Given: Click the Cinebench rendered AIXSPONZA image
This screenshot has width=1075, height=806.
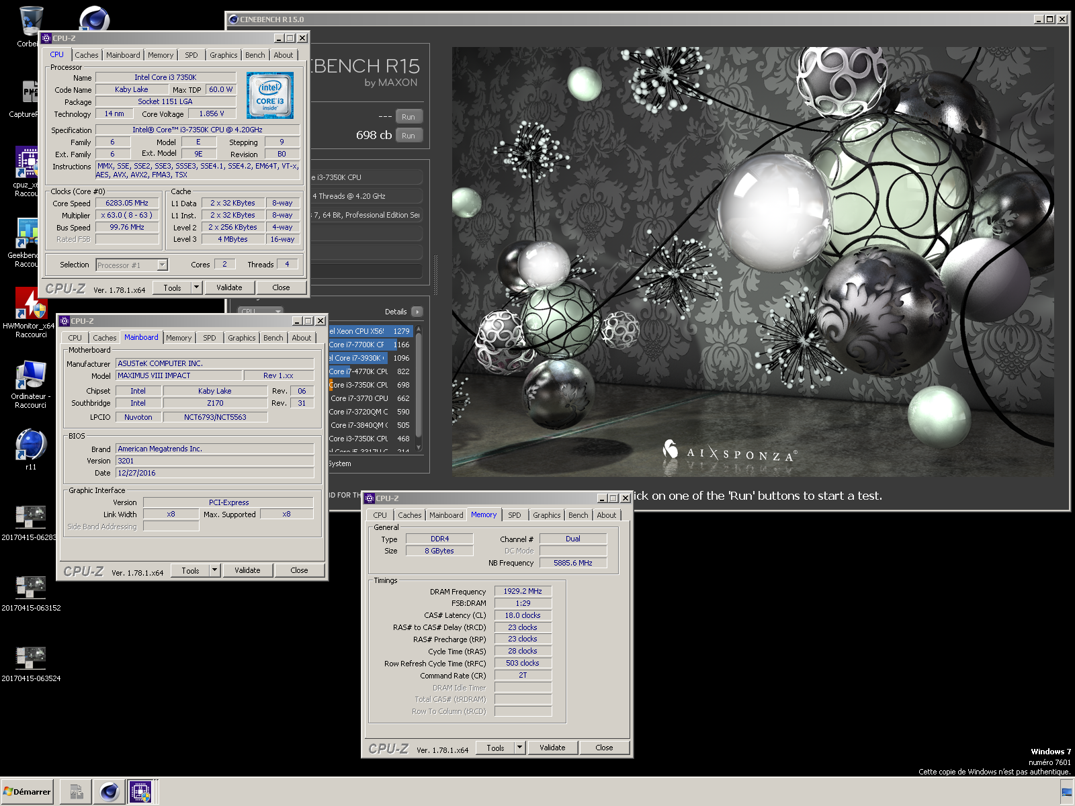Looking at the screenshot, I should (752, 261).
